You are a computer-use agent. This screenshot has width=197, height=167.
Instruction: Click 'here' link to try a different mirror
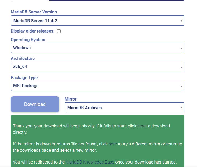112,144
